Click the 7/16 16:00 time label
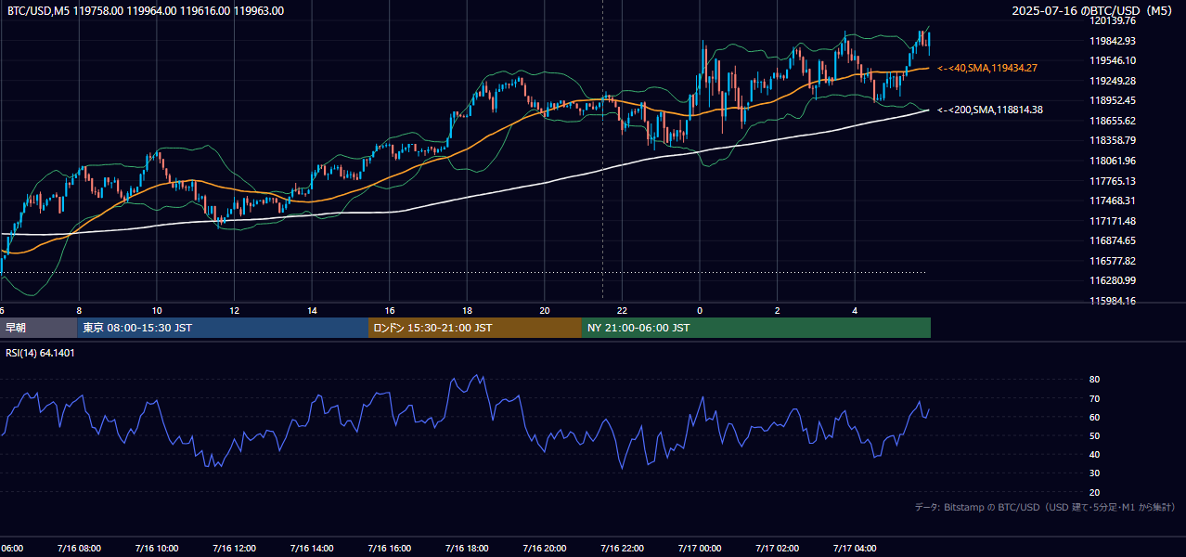Image resolution: width=1186 pixels, height=557 pixels. (389, 549)
